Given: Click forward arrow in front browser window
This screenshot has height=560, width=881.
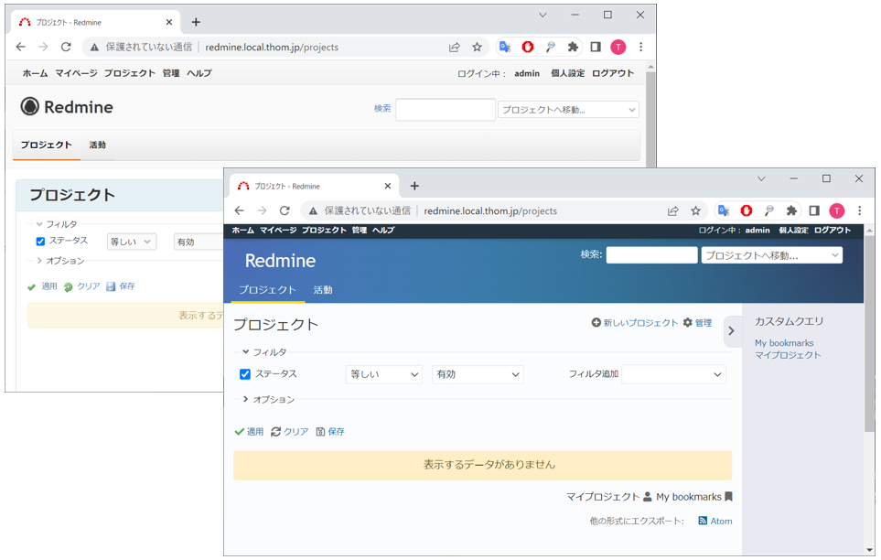Looking at the screenshot, I should (x=262, y=210).
